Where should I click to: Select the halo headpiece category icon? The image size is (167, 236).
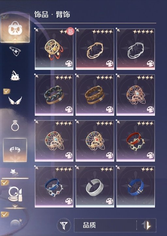click(x=15, y=51)
